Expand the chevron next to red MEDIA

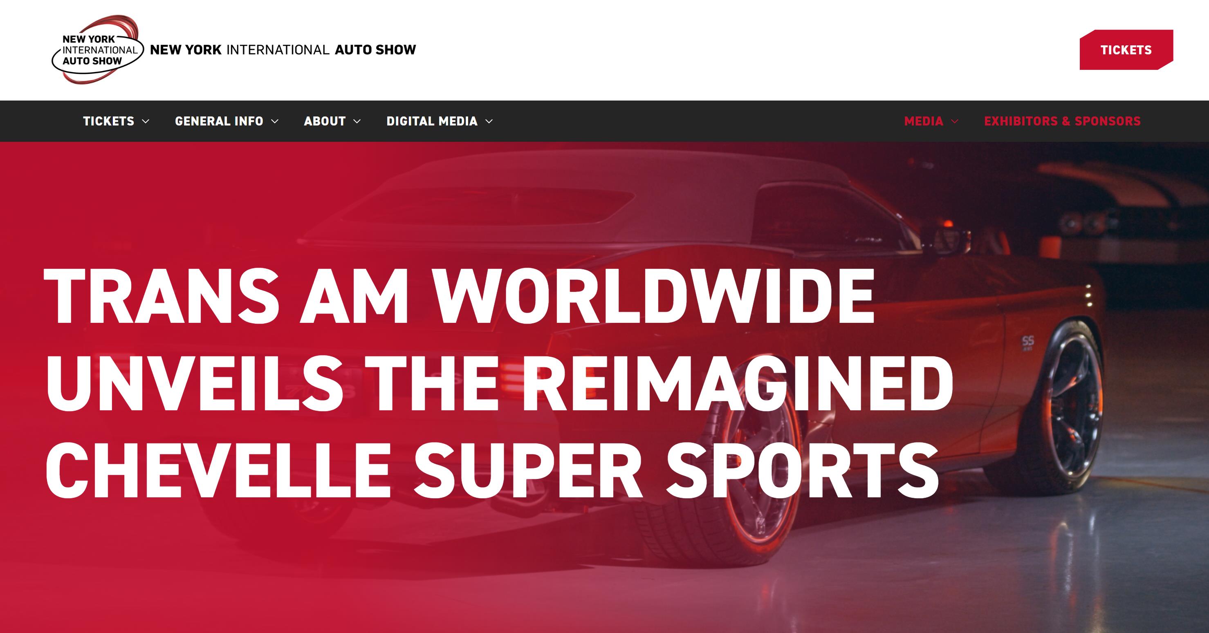pyautogui.click(x=954, y=121)
